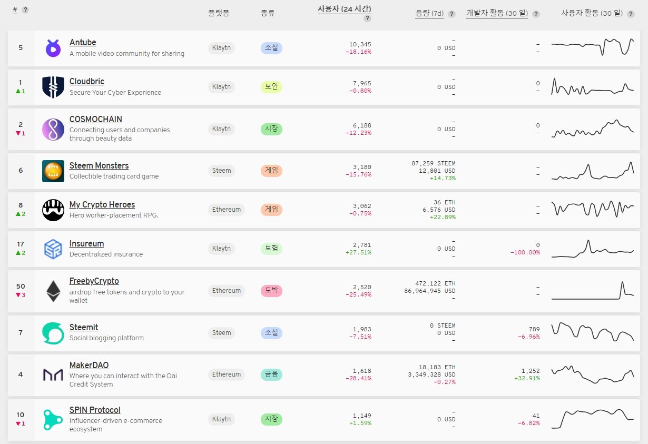The image size is (648, 444).
Task: Click the Antube logo icon
Action: pos(53,48)
